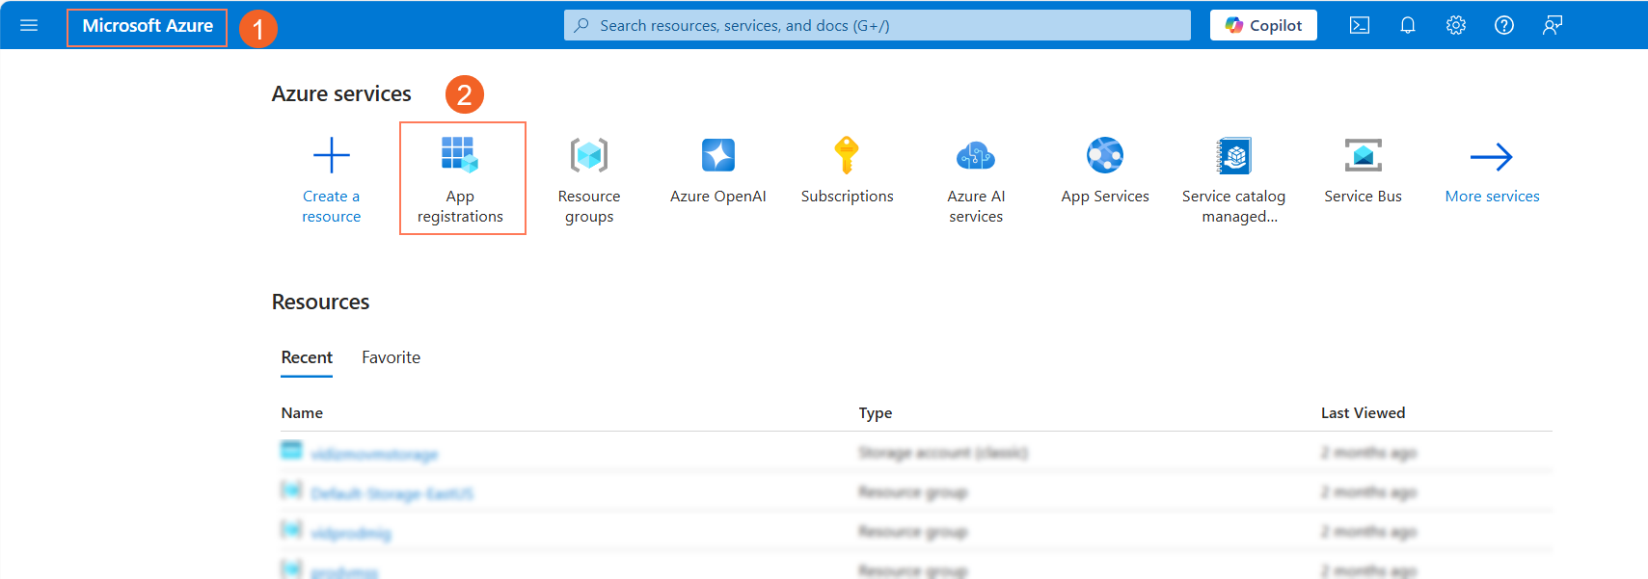The height and width of the screenshot is (579, 1648).
Task: Open Help and support question mark
Action: pyautogui.click(x=1504, y=26)
